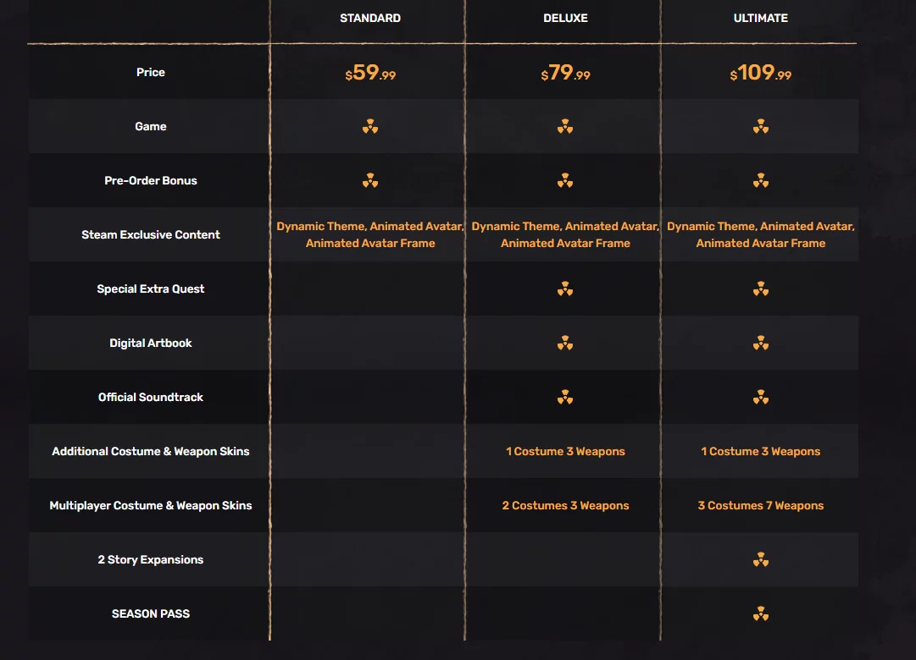Click Ultimate's 3 Costumes 7 Weapons text
916x660 pixels.
(x=761, y=506)
